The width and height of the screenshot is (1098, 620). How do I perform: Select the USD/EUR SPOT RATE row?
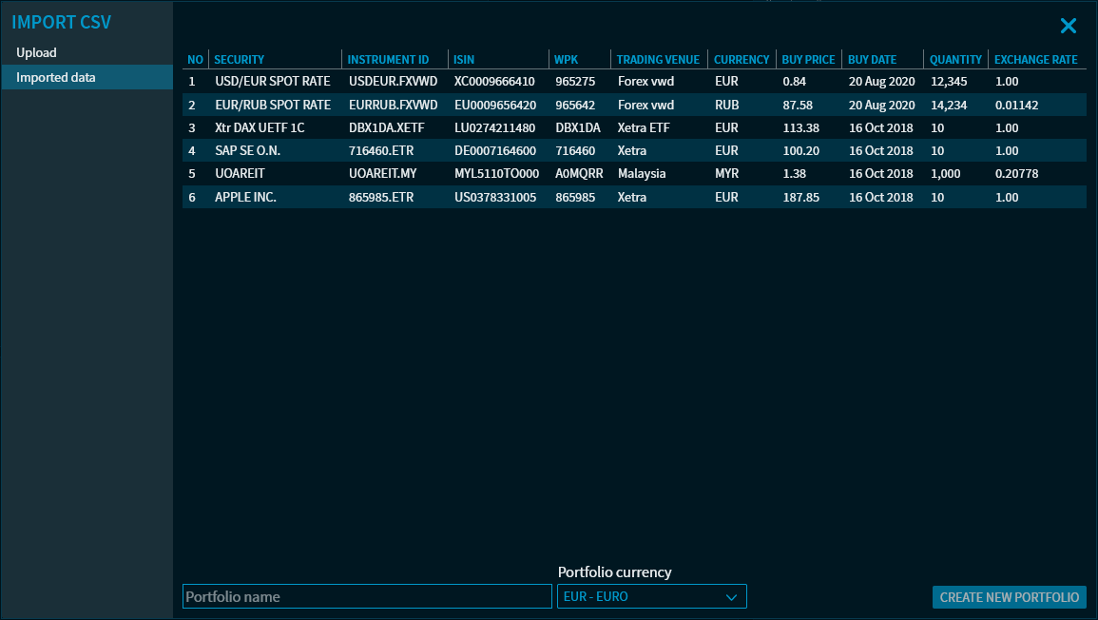(273, 82)
